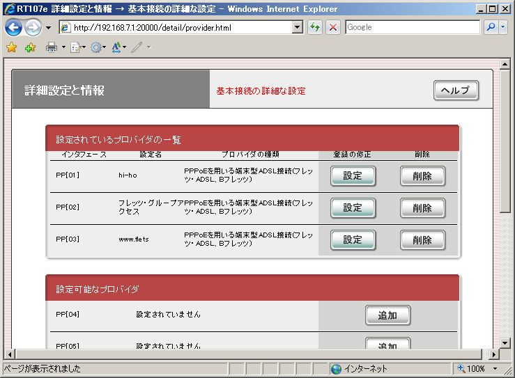Click 削除 button for PP[03] www.flets
The width and height of the screenshot is (515, 378).
(422, 240)
